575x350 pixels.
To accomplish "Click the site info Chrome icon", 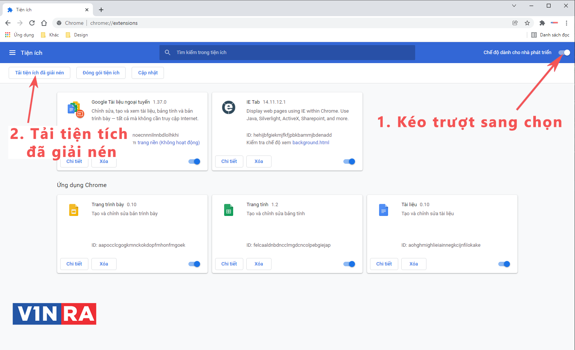I will click(59, 23).
